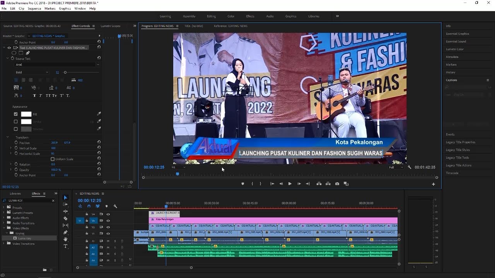Open the Bold font style dropdown
This screenshot has height=278, width=495.
coord(32,72)
